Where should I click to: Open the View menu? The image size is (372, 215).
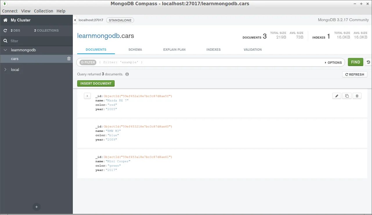[x=26, y=11]
